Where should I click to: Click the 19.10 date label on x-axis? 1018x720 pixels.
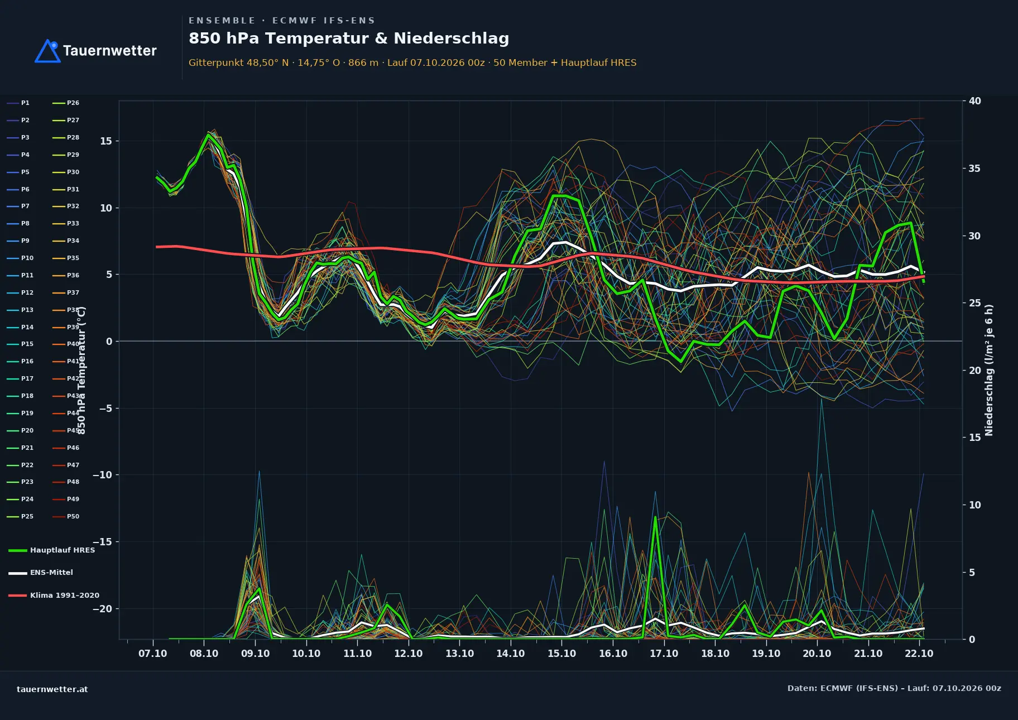766,654
